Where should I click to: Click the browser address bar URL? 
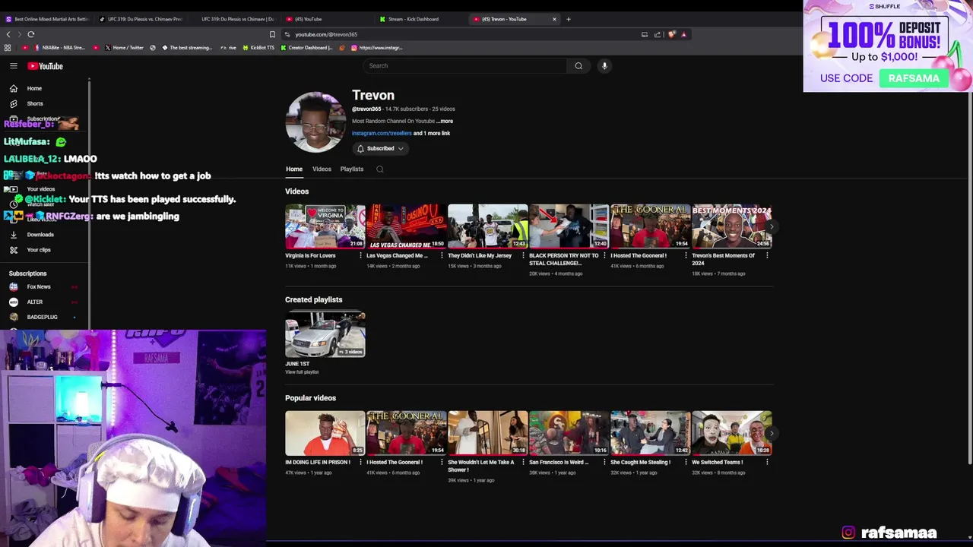pyautogui.click(x=326, y=34)
